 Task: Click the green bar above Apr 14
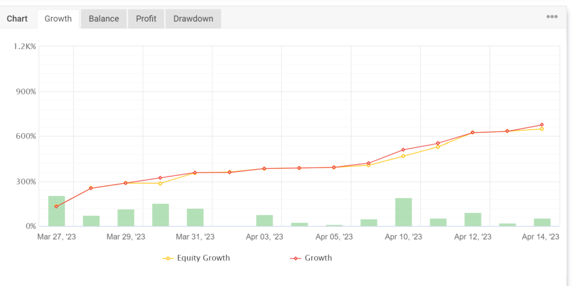coord(542,222)
